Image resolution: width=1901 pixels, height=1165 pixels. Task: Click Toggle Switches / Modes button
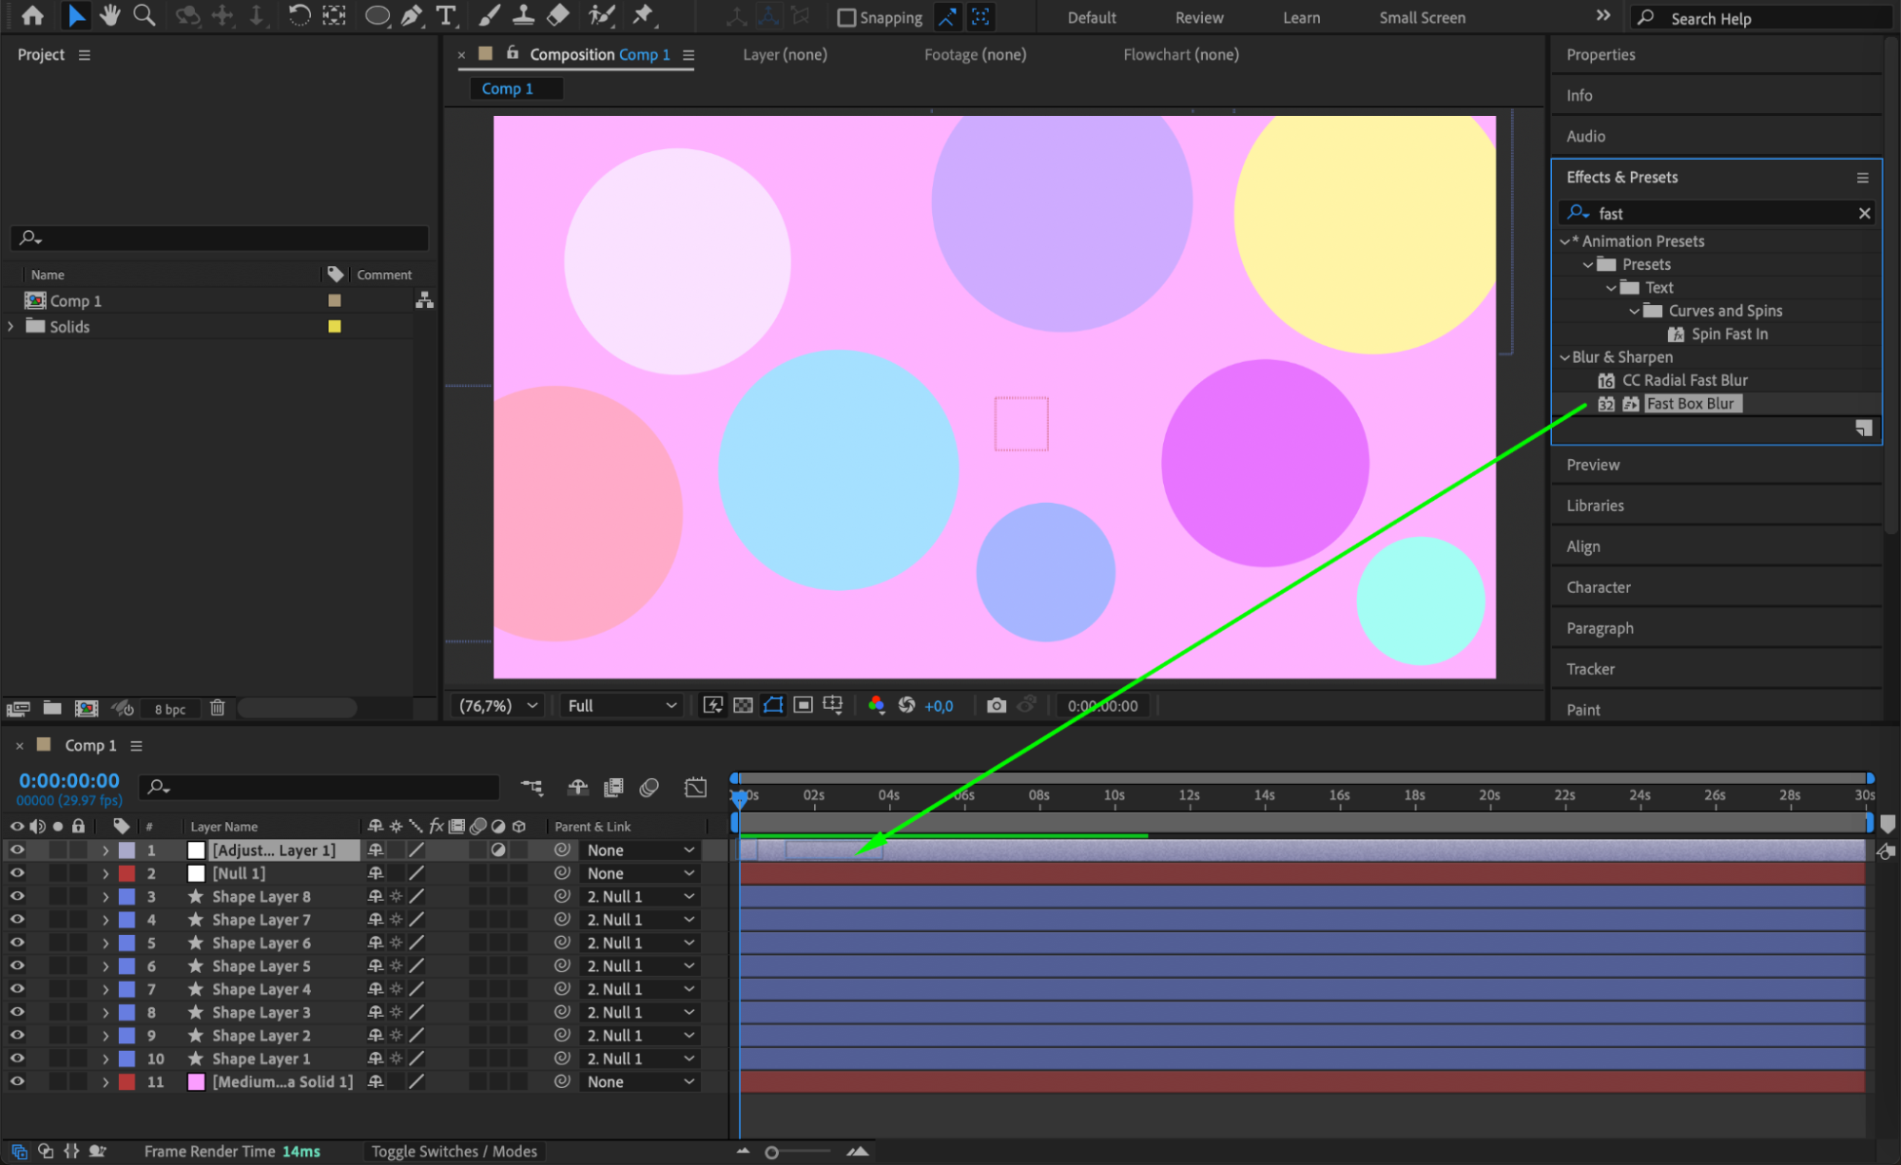[x=454, y=1151]
